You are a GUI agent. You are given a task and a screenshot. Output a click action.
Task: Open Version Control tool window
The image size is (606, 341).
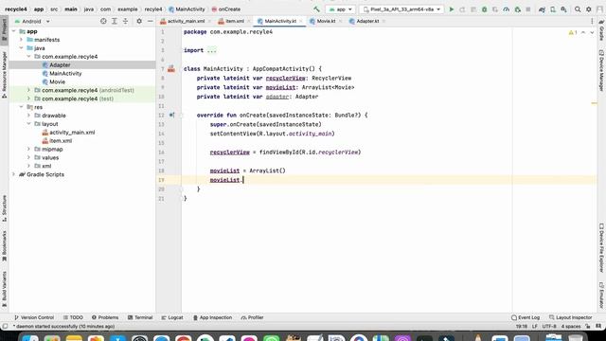point(34,317)
